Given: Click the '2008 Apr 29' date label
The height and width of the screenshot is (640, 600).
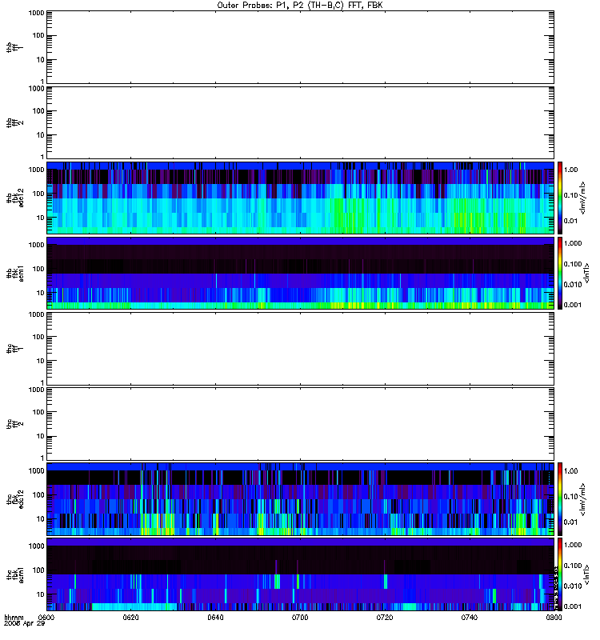Looking at the screenshot, I should pyautogui.click(x=24, y=624).
